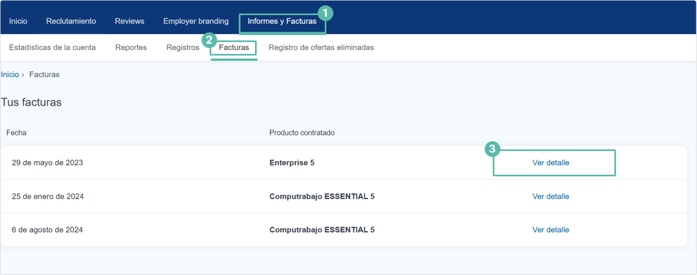Go to the Reclutamiento menu
Screen dimensions: 697x275
click(71, 21)
